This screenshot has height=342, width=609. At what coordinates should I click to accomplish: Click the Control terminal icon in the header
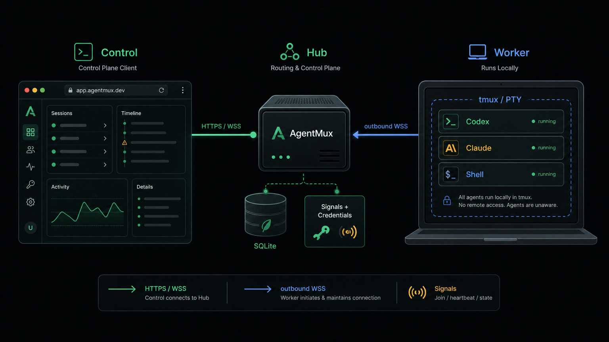point(83,52)
